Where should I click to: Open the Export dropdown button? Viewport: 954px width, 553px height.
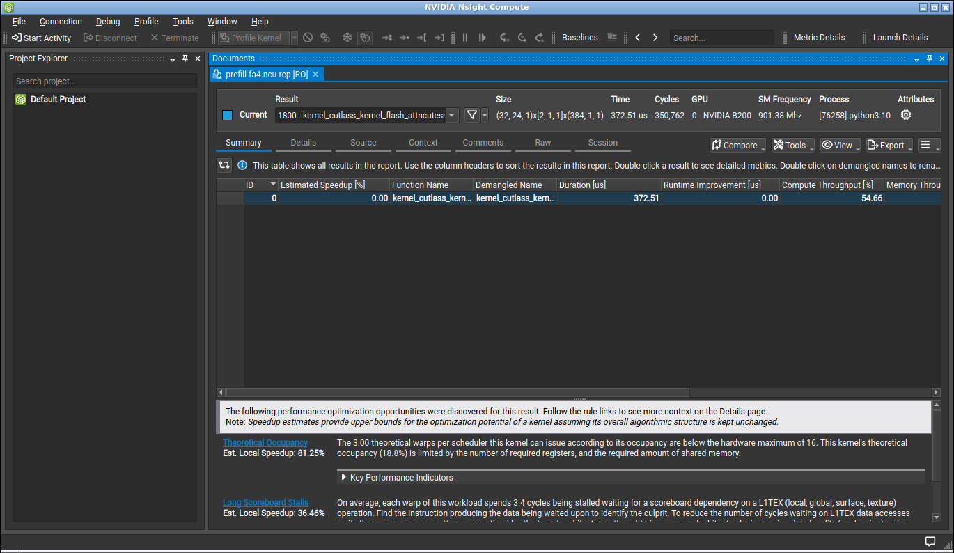pos(889,145)
